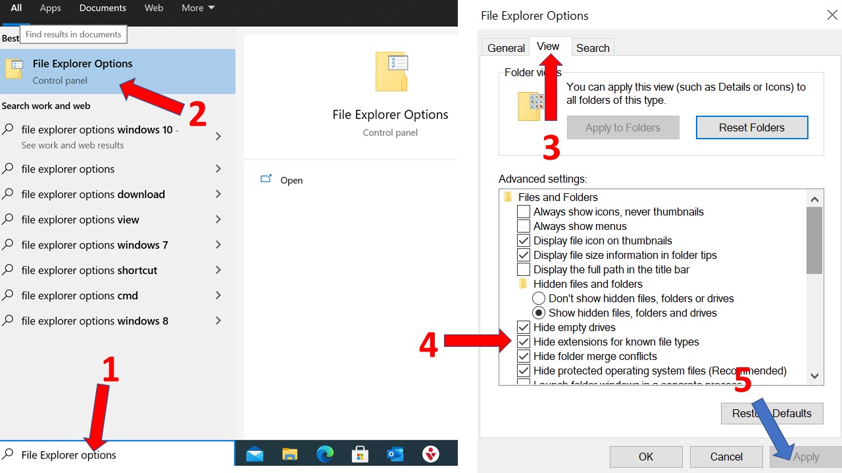Switch to the Documents search filter
842x473 pixels.
click(103, 8)
